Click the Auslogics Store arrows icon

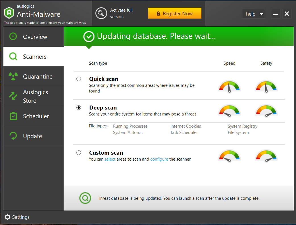(x=13, y=96)
